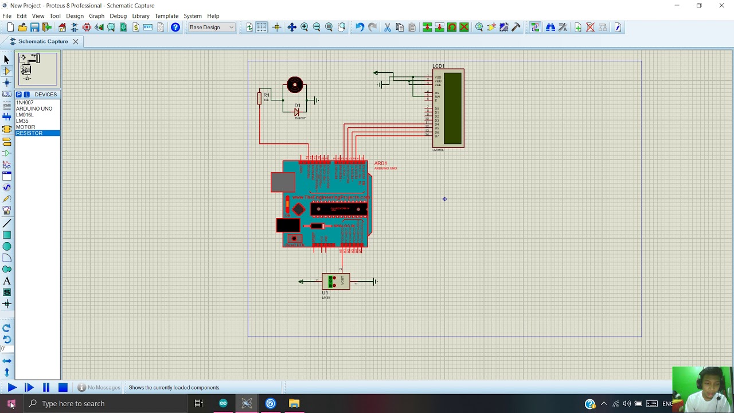Toggle the wire autorouter icon
This screenshot has height=413, width=734.
tap(535, 28)
